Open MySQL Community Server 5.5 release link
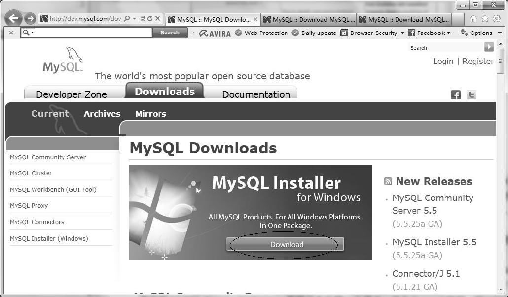Viewport: 508px width, 297px height. coord(433,204)
